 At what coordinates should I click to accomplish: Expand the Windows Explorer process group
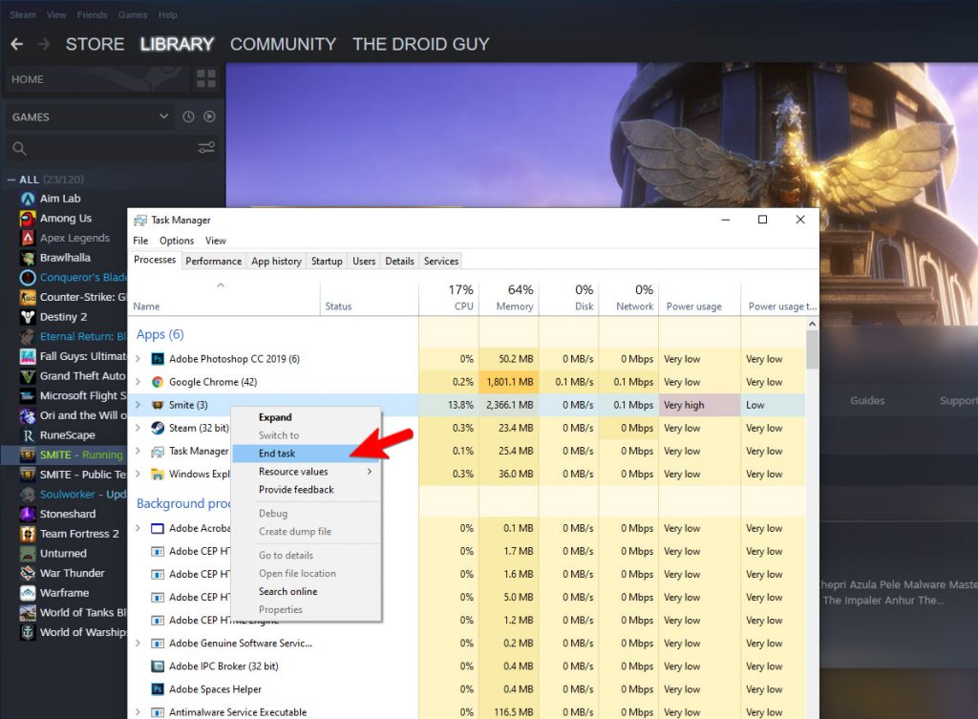click(x=138, y=475)
